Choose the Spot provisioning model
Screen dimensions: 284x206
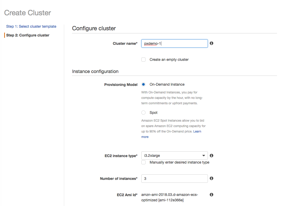[143, 113]
